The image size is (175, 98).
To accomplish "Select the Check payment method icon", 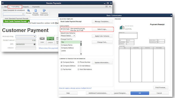I will tap(50, 40).
